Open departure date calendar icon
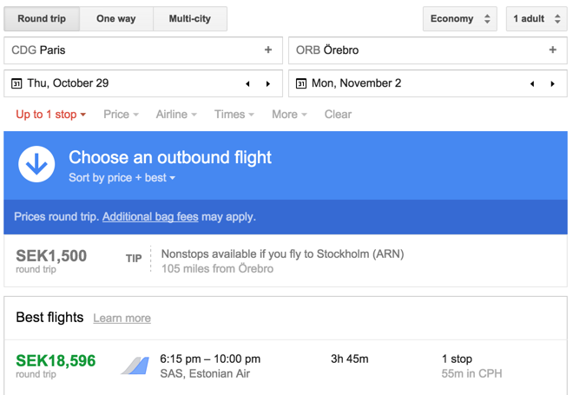This screenshot has width=573, height=395. tap(16, 84)
